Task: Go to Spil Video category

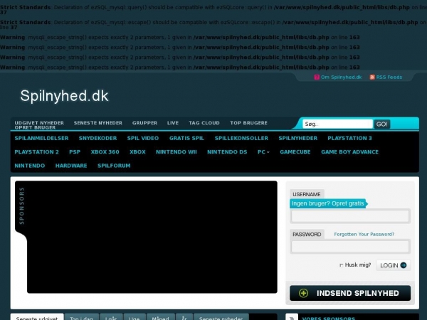Action: (143, 138)
